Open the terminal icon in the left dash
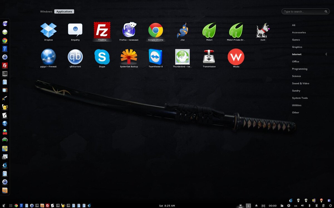The image size is (334, 208). coord(5,74)
